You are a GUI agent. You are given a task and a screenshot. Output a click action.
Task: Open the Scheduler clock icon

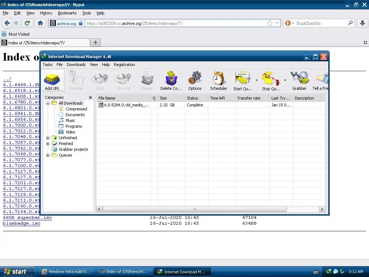pyautogui.click(x=219, y=81)
